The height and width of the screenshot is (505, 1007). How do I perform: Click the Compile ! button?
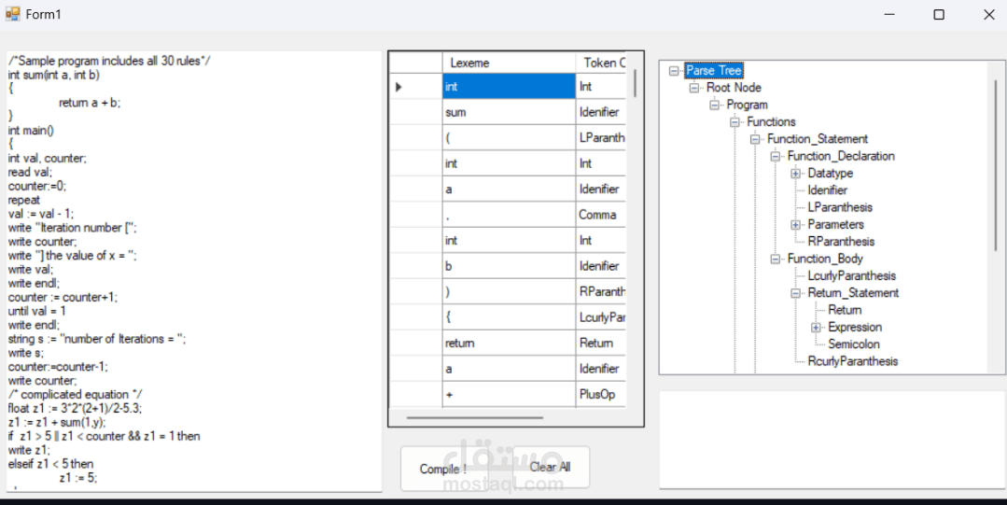point(444,469)
